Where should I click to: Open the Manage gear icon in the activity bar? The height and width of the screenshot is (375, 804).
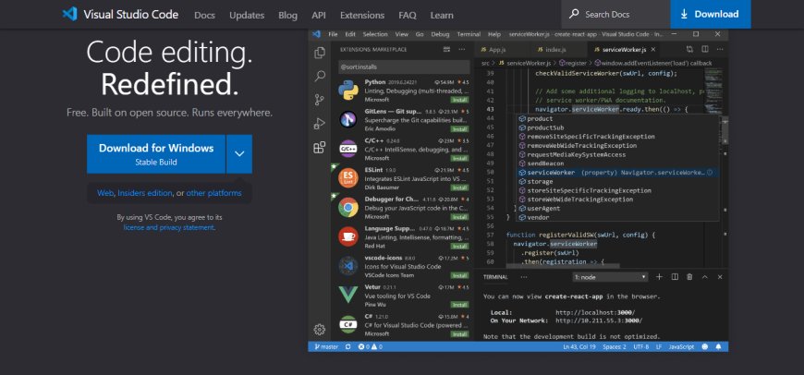coord(320,329)
